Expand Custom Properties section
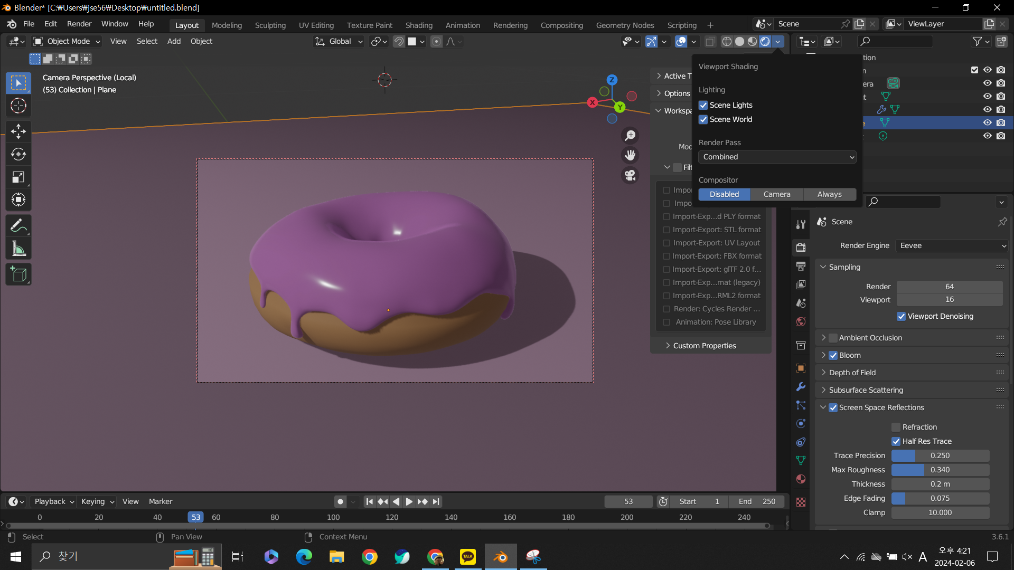The height and width of the screenshot is (570, 1014). [x=705, y=346]
